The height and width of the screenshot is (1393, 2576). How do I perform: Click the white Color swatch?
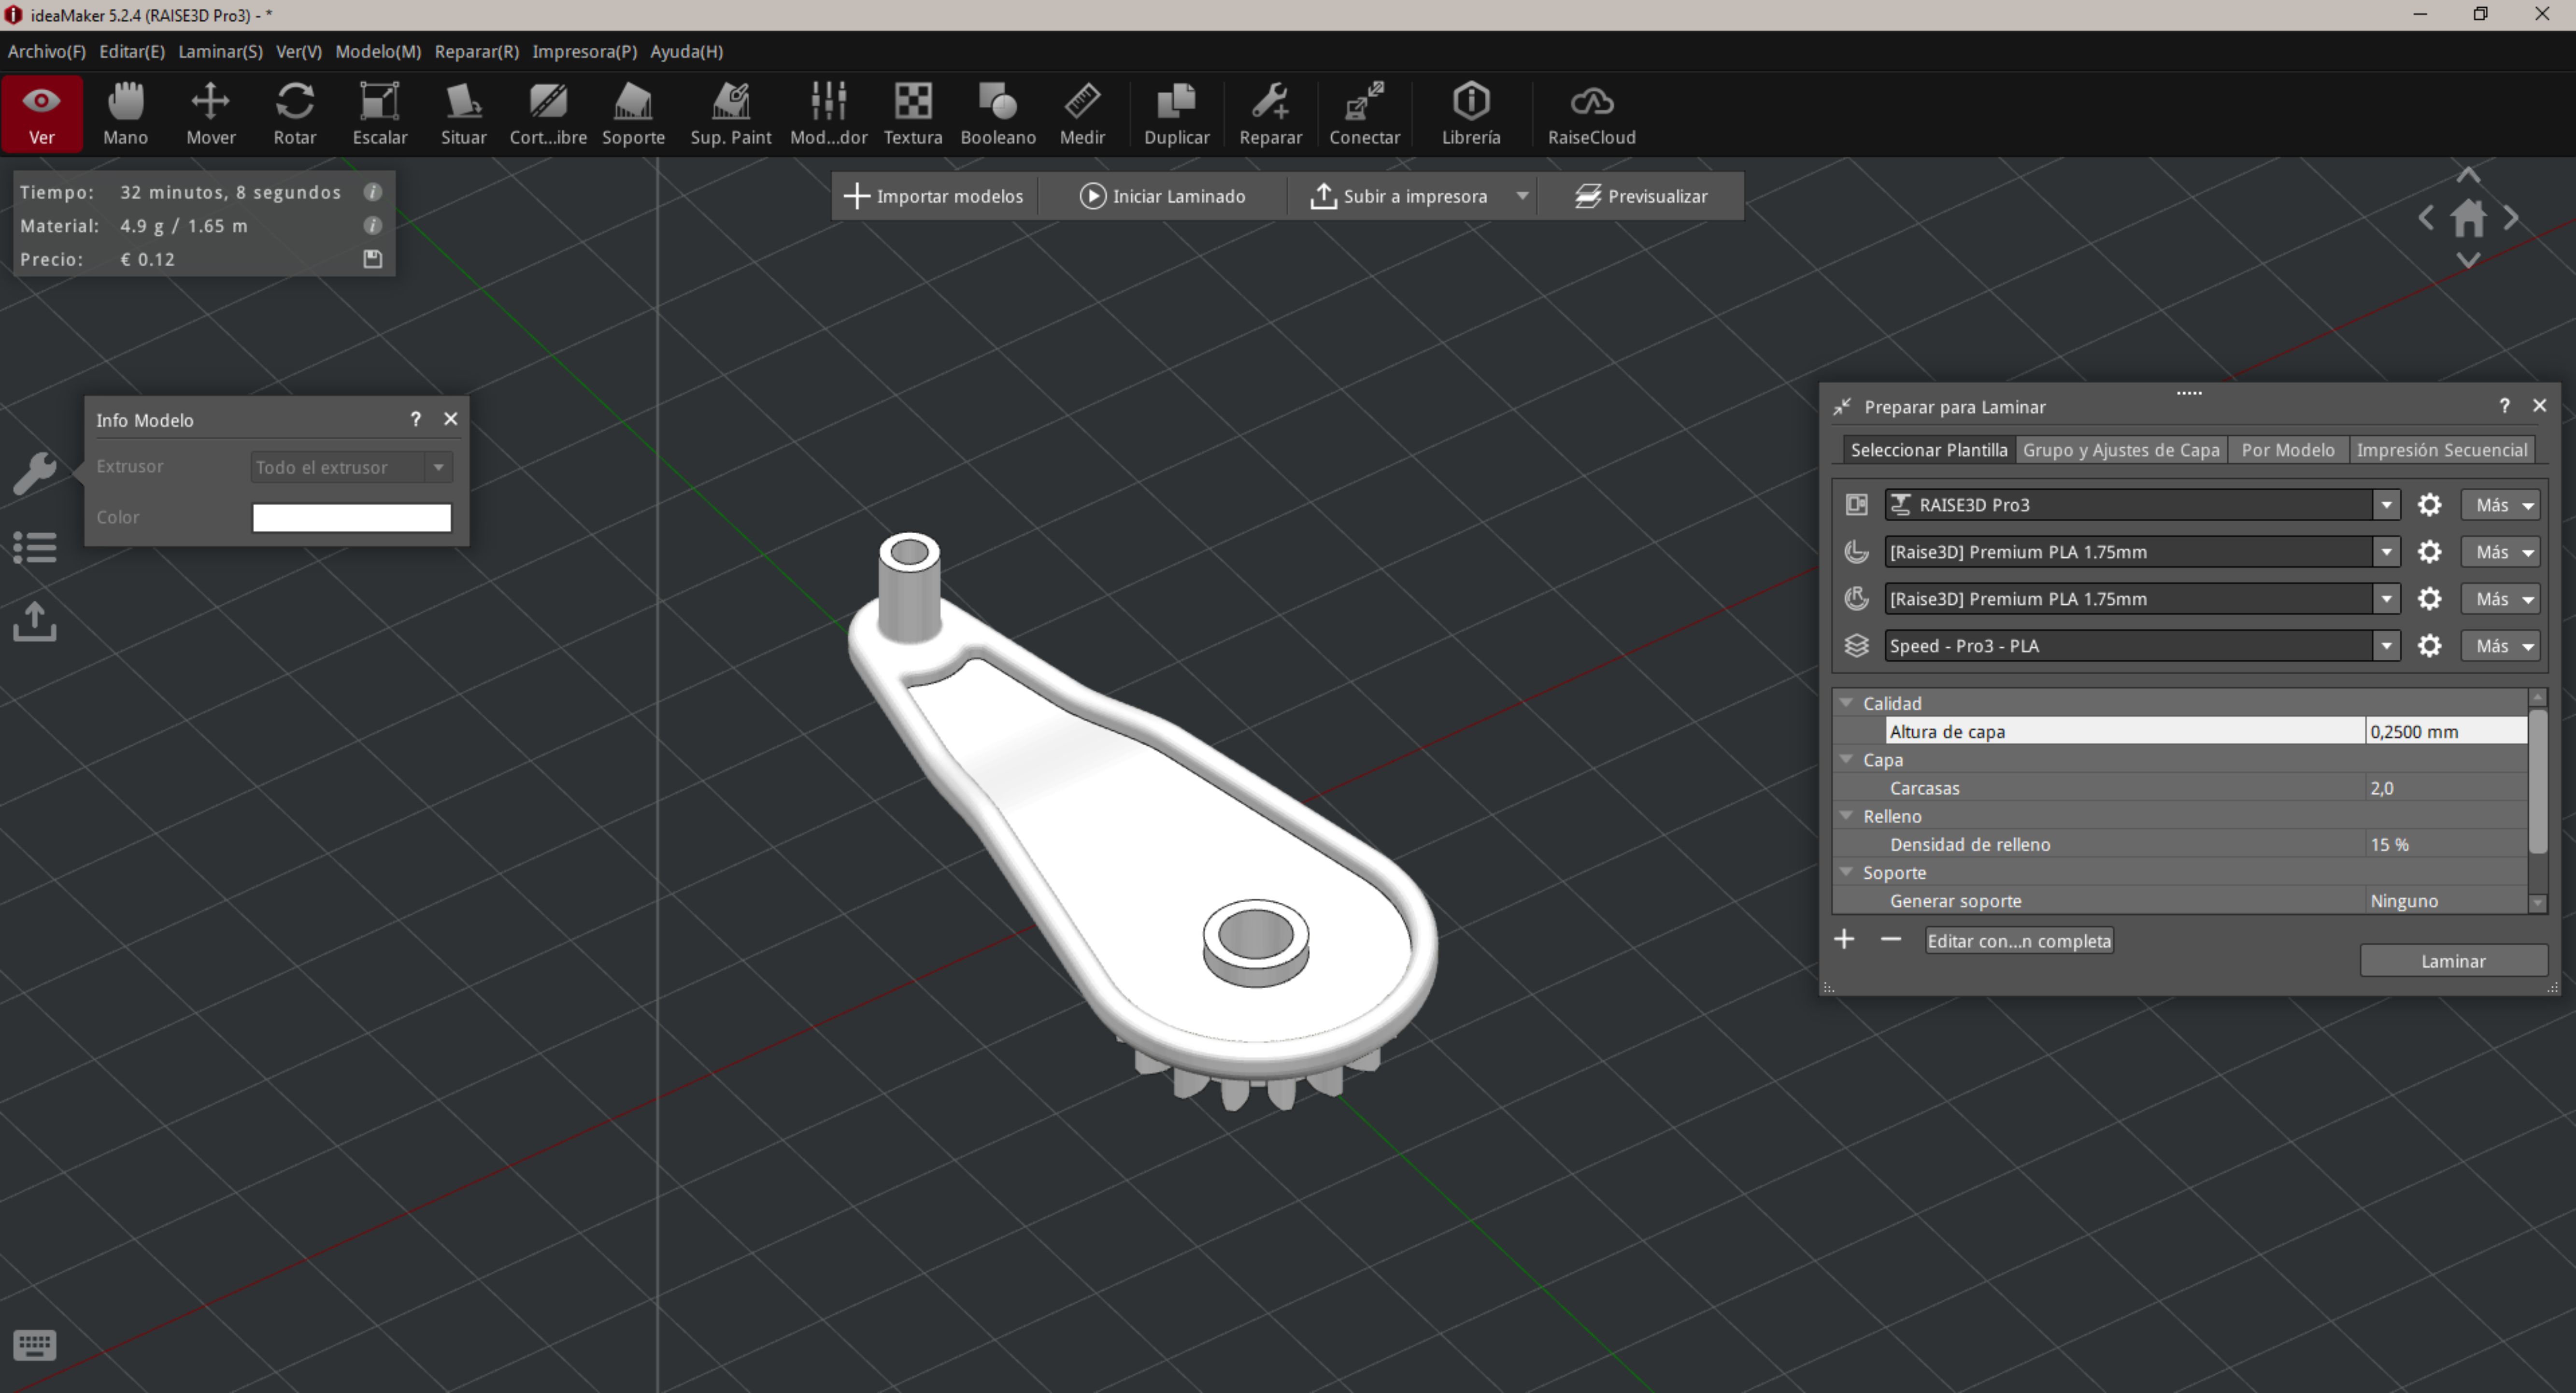351,517
